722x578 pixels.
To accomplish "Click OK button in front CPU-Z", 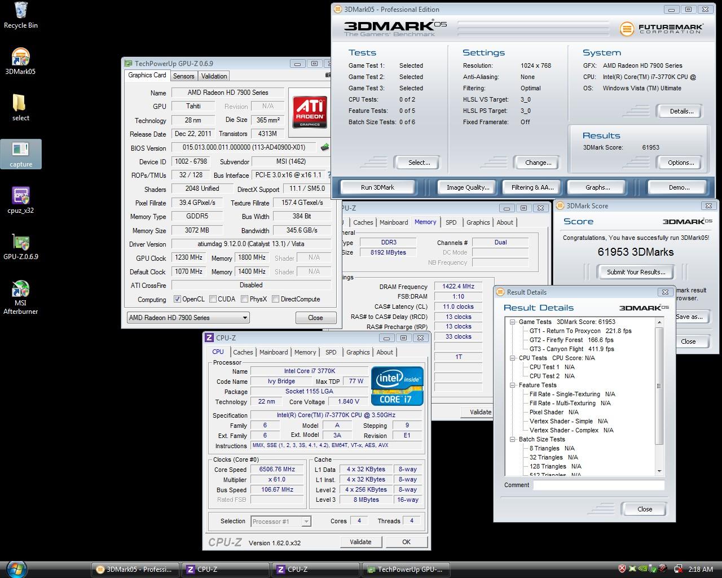I will [x=406, y=542].
